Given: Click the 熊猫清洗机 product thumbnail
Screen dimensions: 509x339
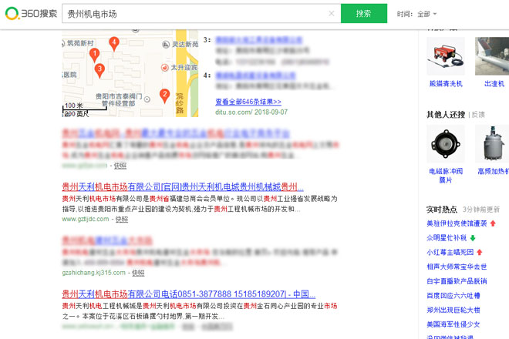Looking at the screenshot, I should pyautogui.click(x=446, y=56).
